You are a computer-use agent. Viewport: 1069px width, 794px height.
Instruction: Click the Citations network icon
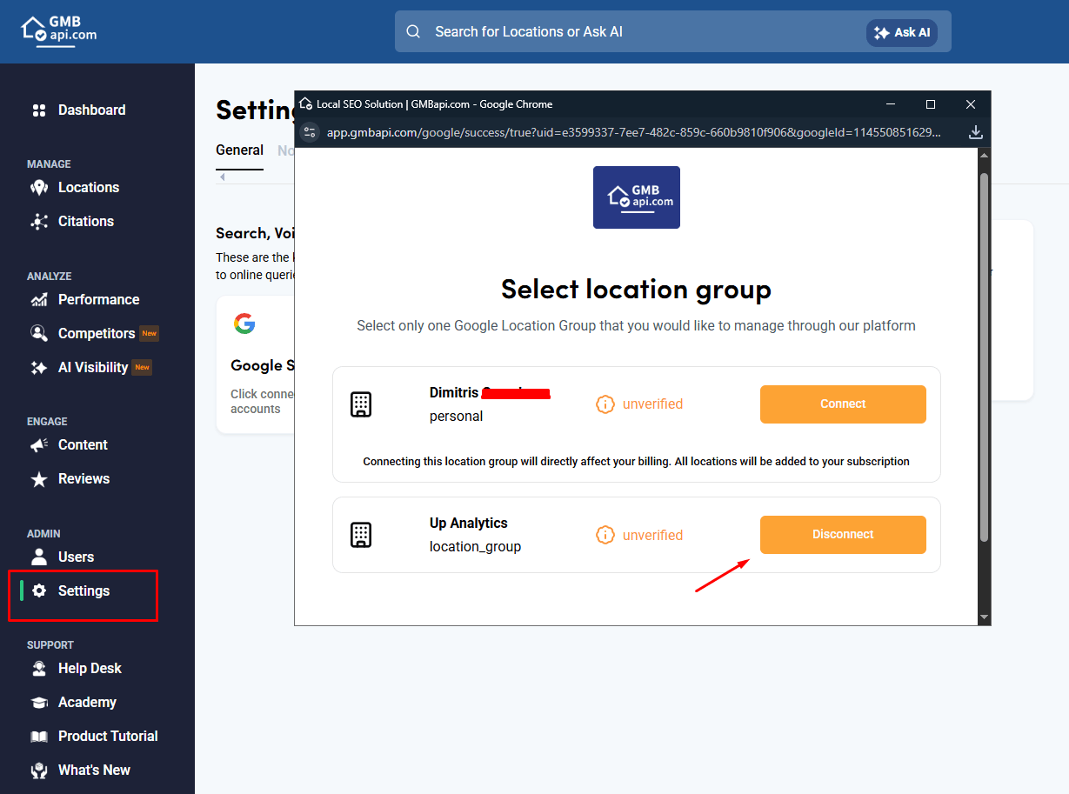(x=39, y=222)
